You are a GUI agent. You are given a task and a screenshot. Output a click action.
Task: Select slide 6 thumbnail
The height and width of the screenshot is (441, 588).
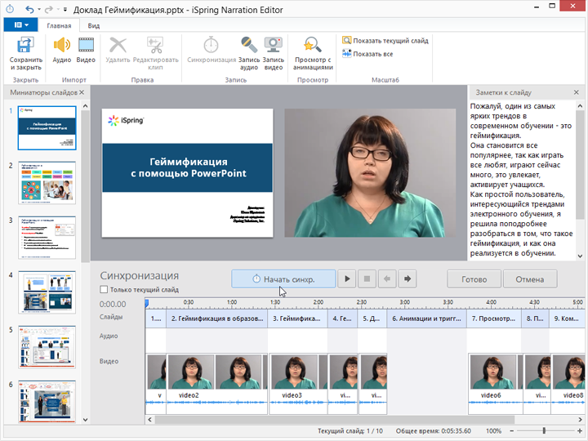(x=47, y=402)
